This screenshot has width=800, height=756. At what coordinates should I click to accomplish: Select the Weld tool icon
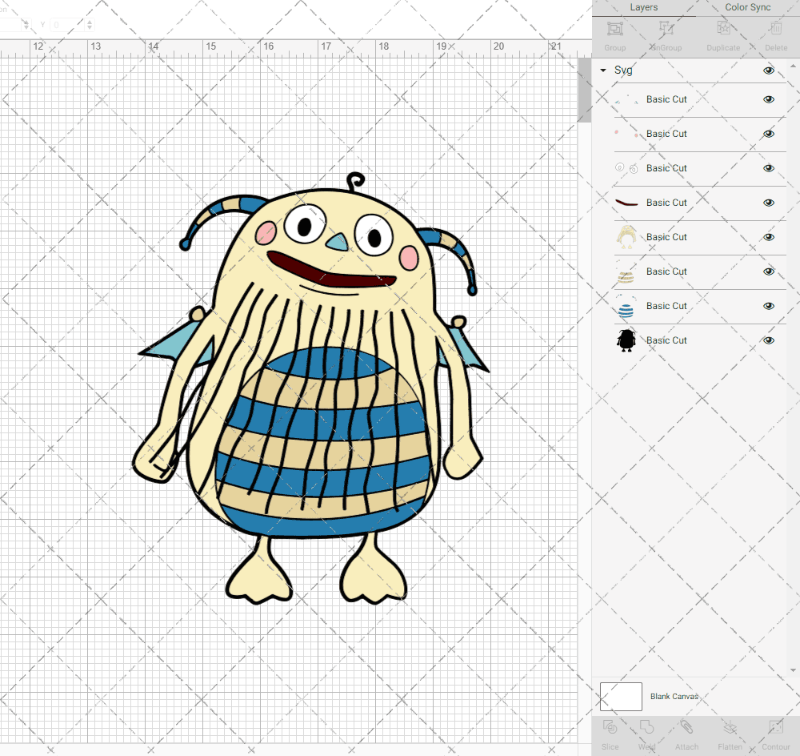pos(647,727)
